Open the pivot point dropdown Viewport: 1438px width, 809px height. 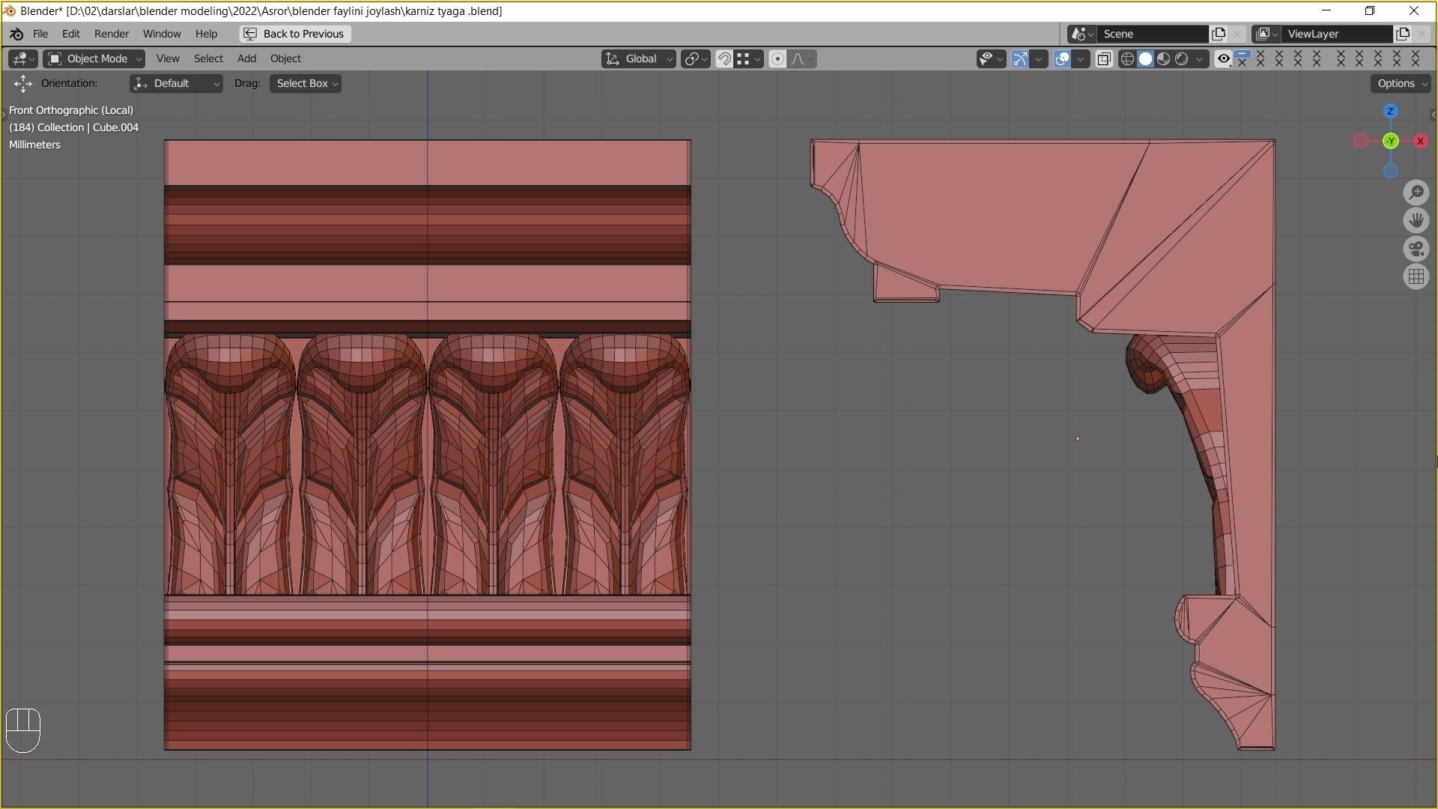click(x=695, y=58)
